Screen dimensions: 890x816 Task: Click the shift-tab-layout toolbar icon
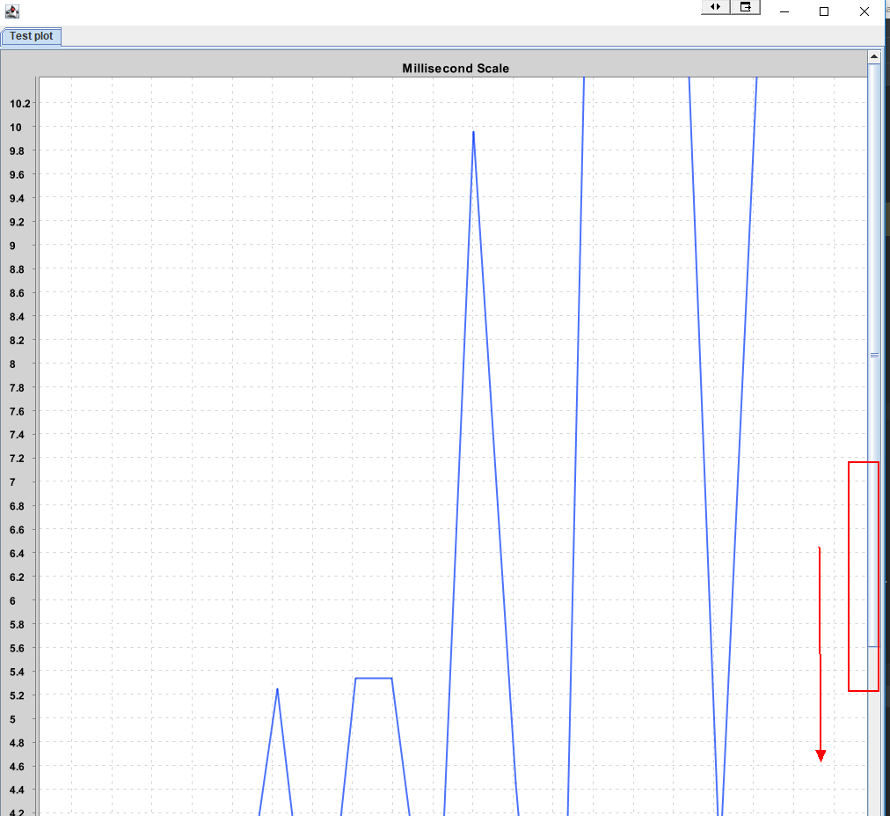coord(746,7)
